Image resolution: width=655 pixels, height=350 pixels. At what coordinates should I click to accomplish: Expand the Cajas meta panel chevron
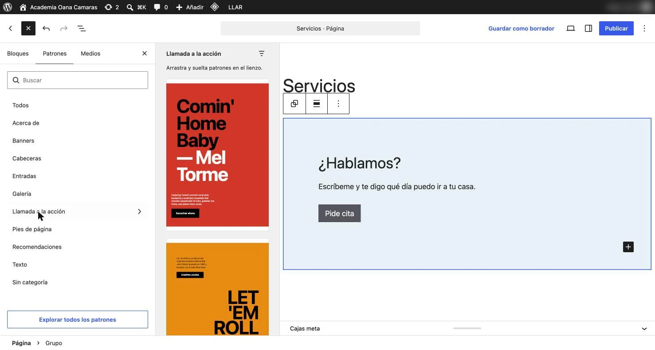[x=644, y=329]
